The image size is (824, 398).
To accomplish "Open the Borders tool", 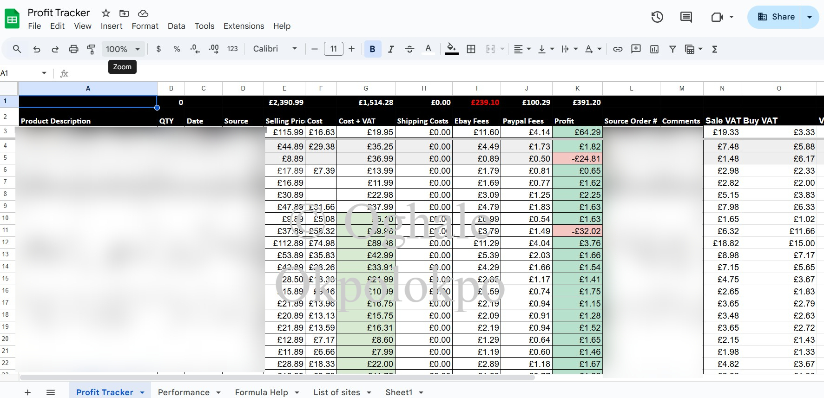I will tap(471, 49).
